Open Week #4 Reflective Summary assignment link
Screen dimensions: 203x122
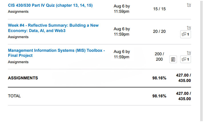point(53,28)
